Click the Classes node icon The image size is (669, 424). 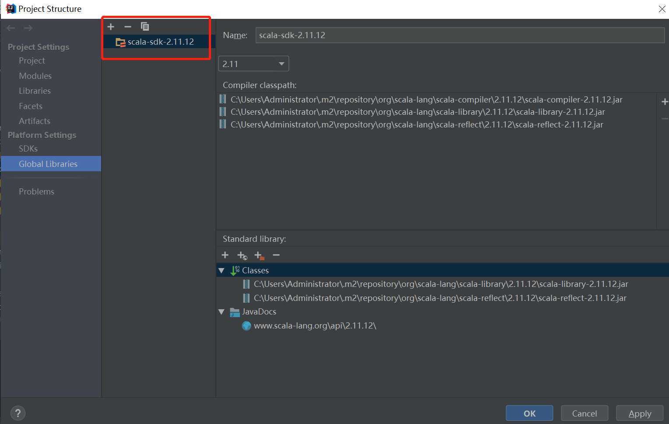(x=235, y=270)
